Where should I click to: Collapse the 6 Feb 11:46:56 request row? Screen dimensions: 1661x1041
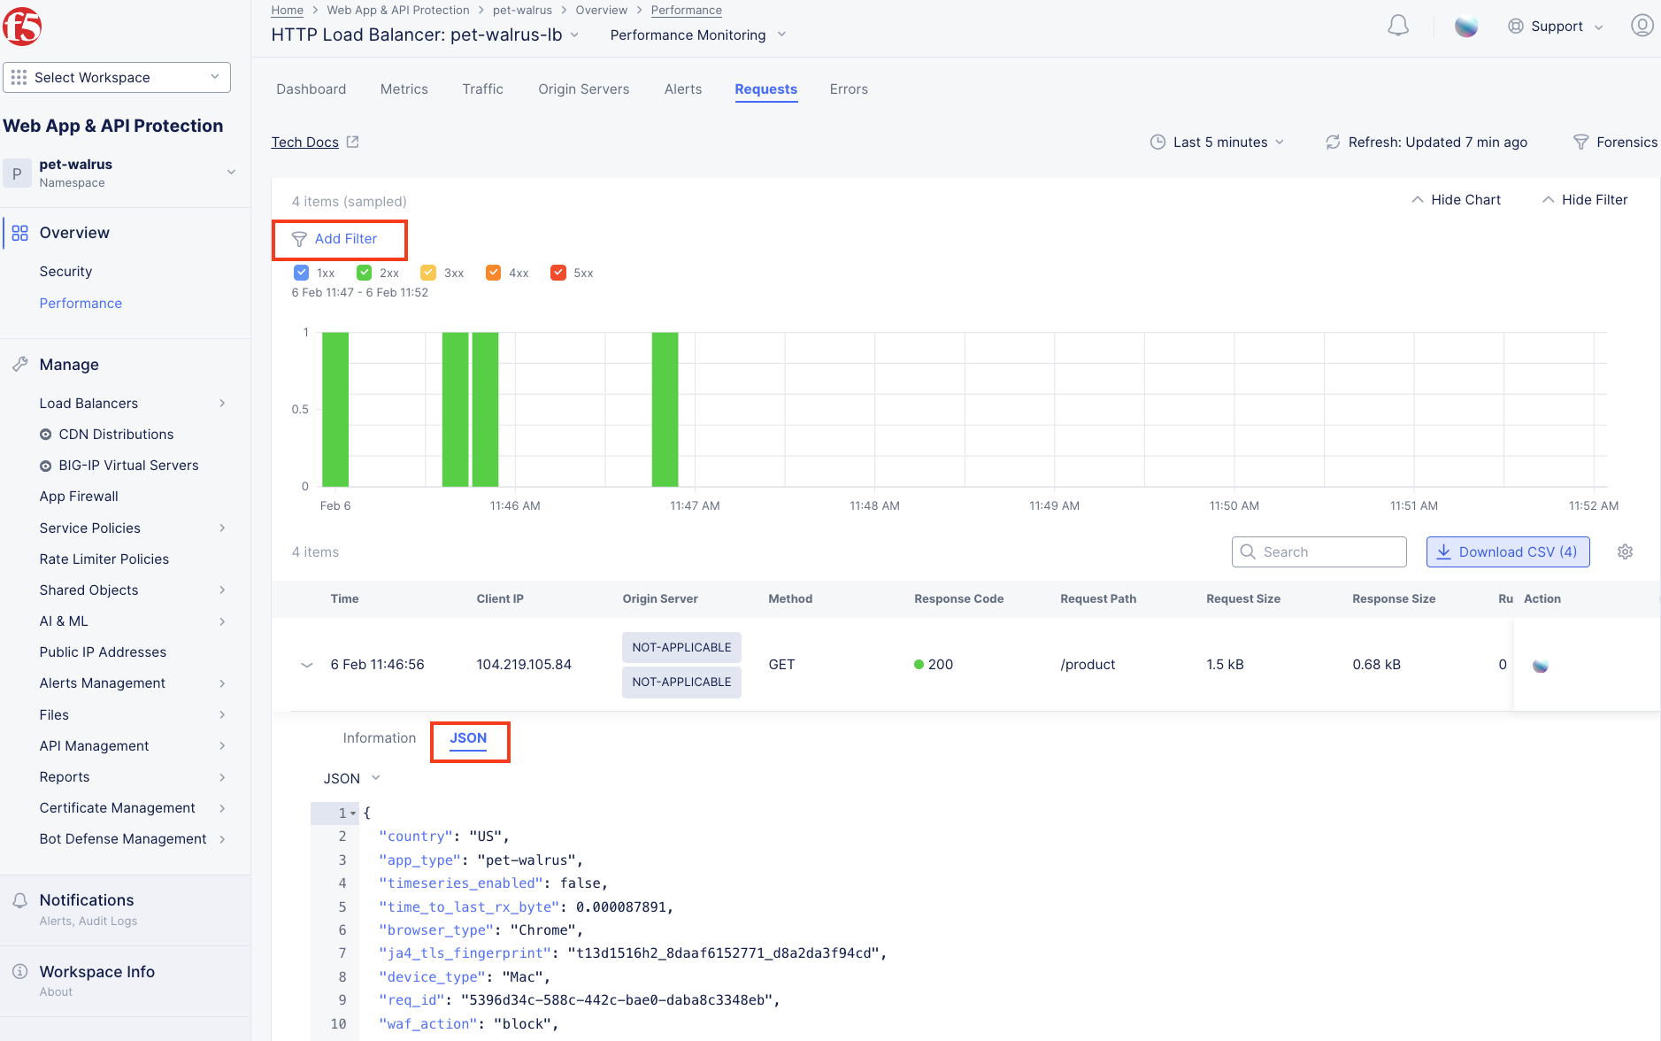[x=307, y=665]
